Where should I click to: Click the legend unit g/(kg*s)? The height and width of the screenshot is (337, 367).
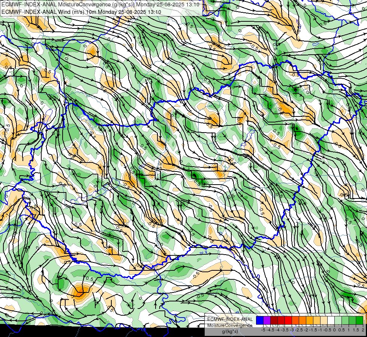(x=230, y=331)
